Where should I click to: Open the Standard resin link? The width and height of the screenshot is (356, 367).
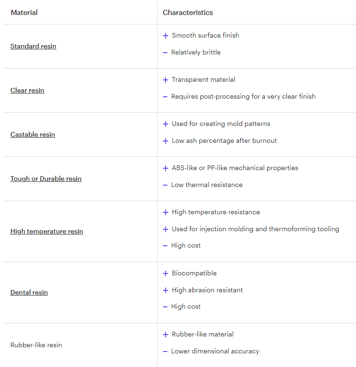click(x=33, y=46)
